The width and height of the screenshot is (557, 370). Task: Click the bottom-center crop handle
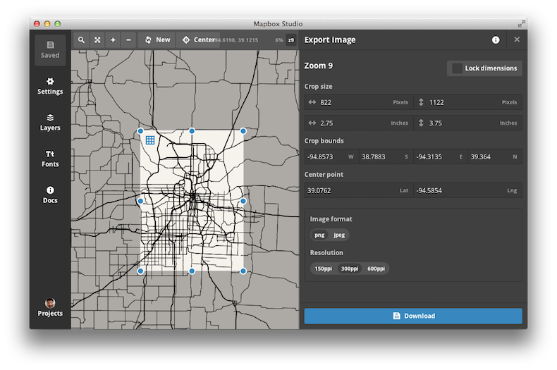coord(192,271)
